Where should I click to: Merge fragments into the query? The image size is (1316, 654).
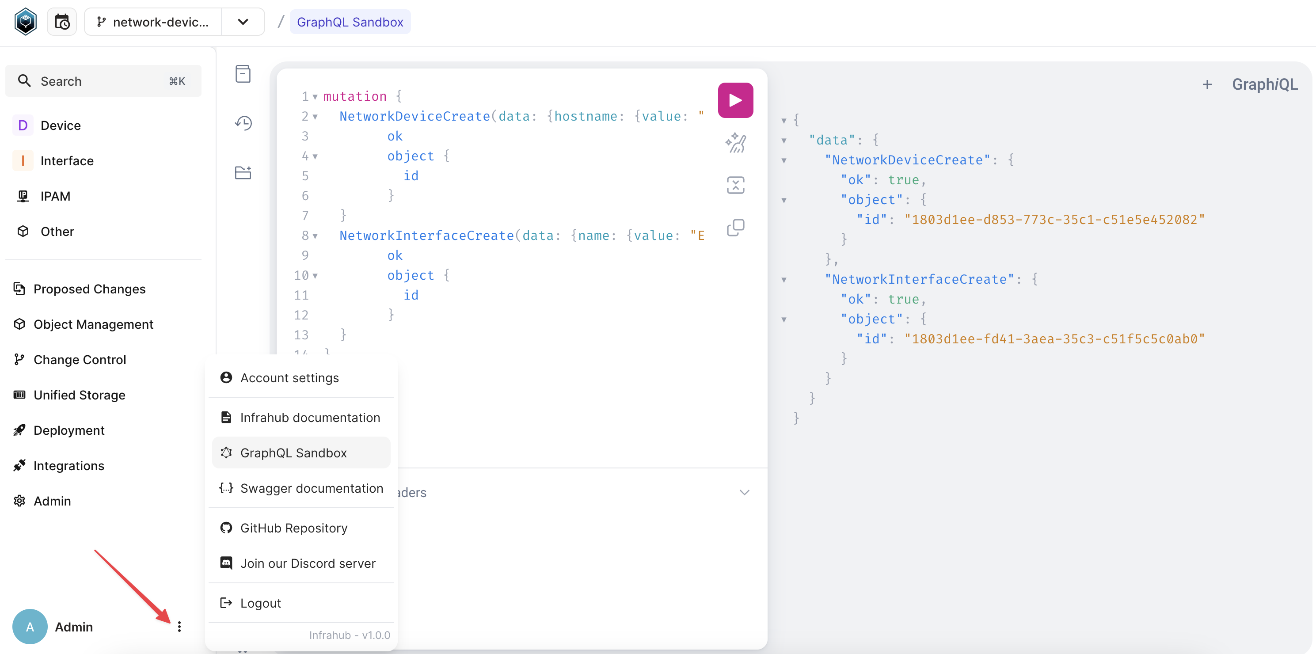[735, 185]
